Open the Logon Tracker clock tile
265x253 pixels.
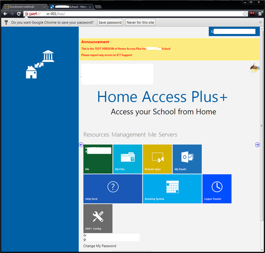pos(217,189)
